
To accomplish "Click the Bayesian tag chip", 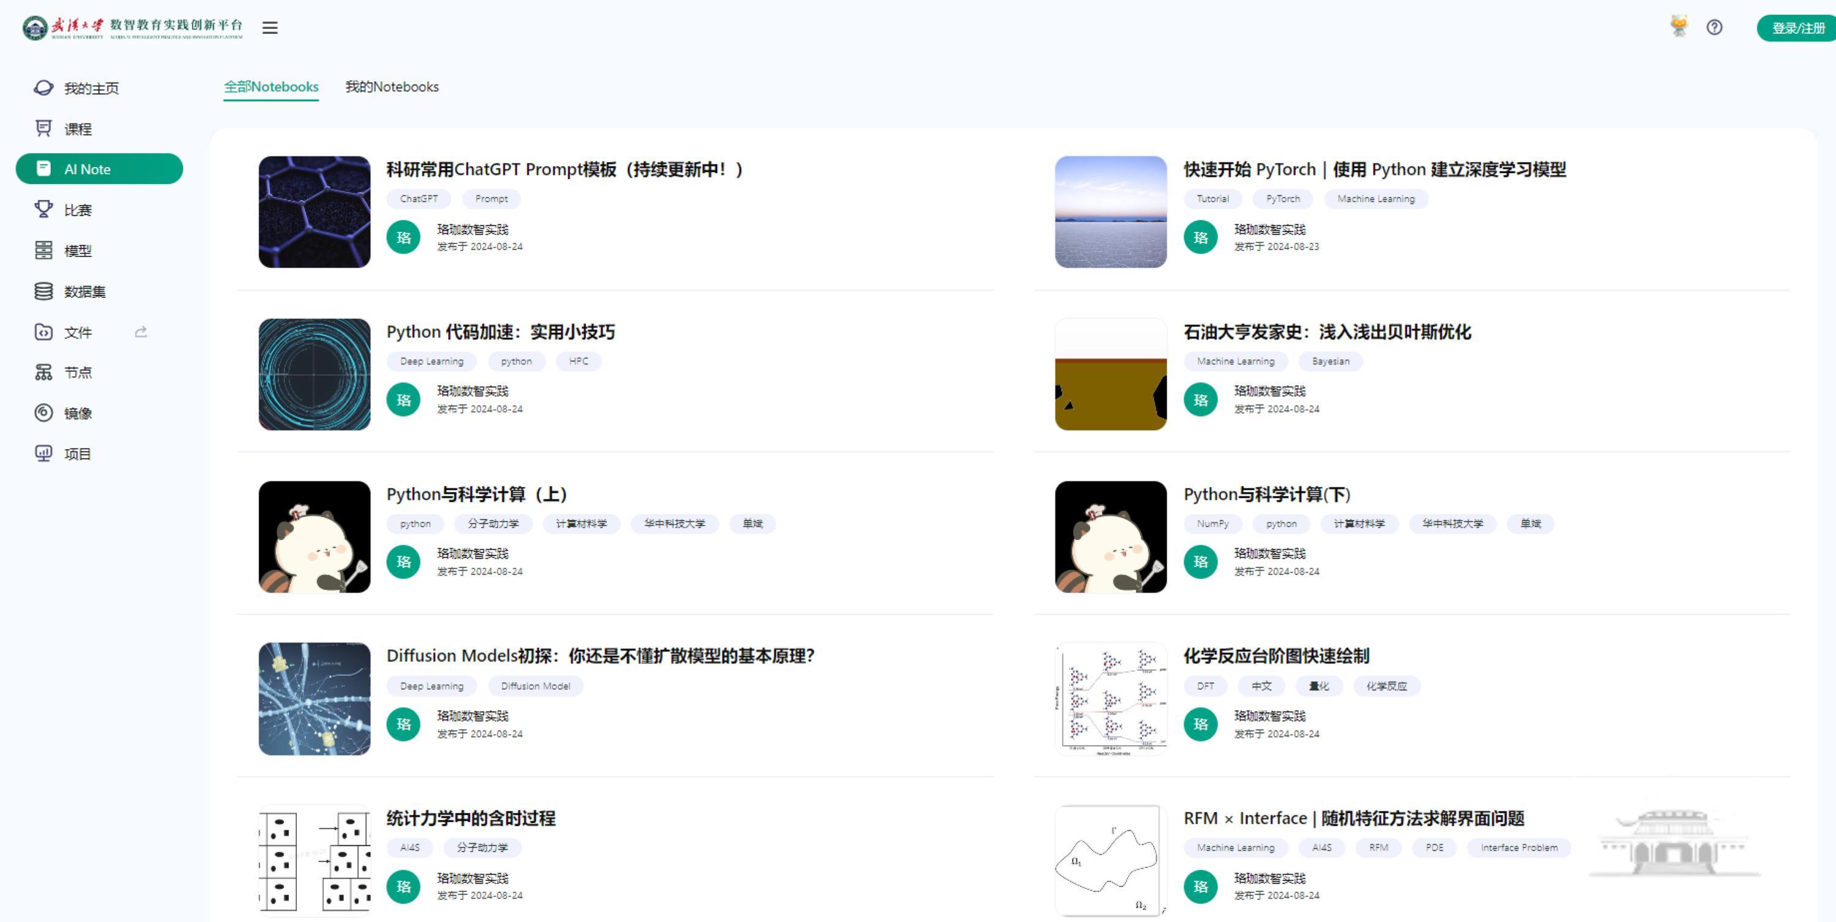I will coord(1330,361).
